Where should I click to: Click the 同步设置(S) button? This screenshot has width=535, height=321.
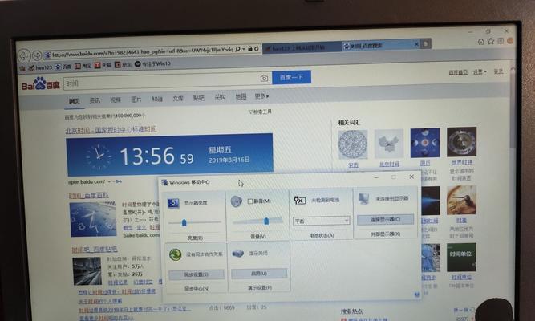[x=197, y=274]
